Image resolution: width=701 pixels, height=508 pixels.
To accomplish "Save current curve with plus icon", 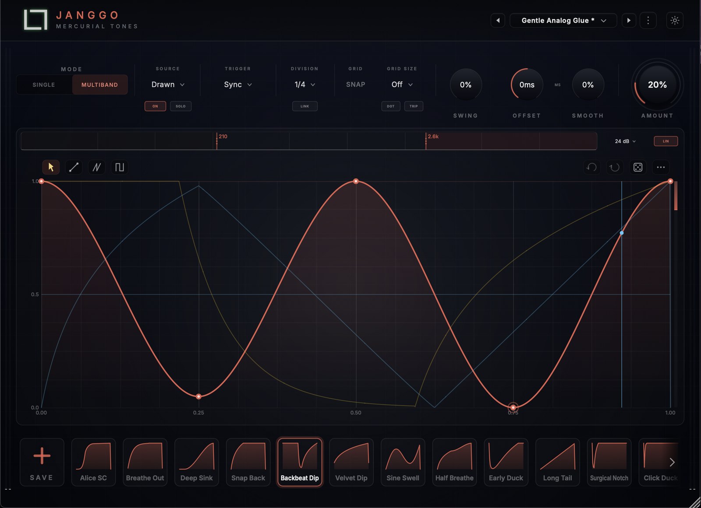I will pos(42,462).
